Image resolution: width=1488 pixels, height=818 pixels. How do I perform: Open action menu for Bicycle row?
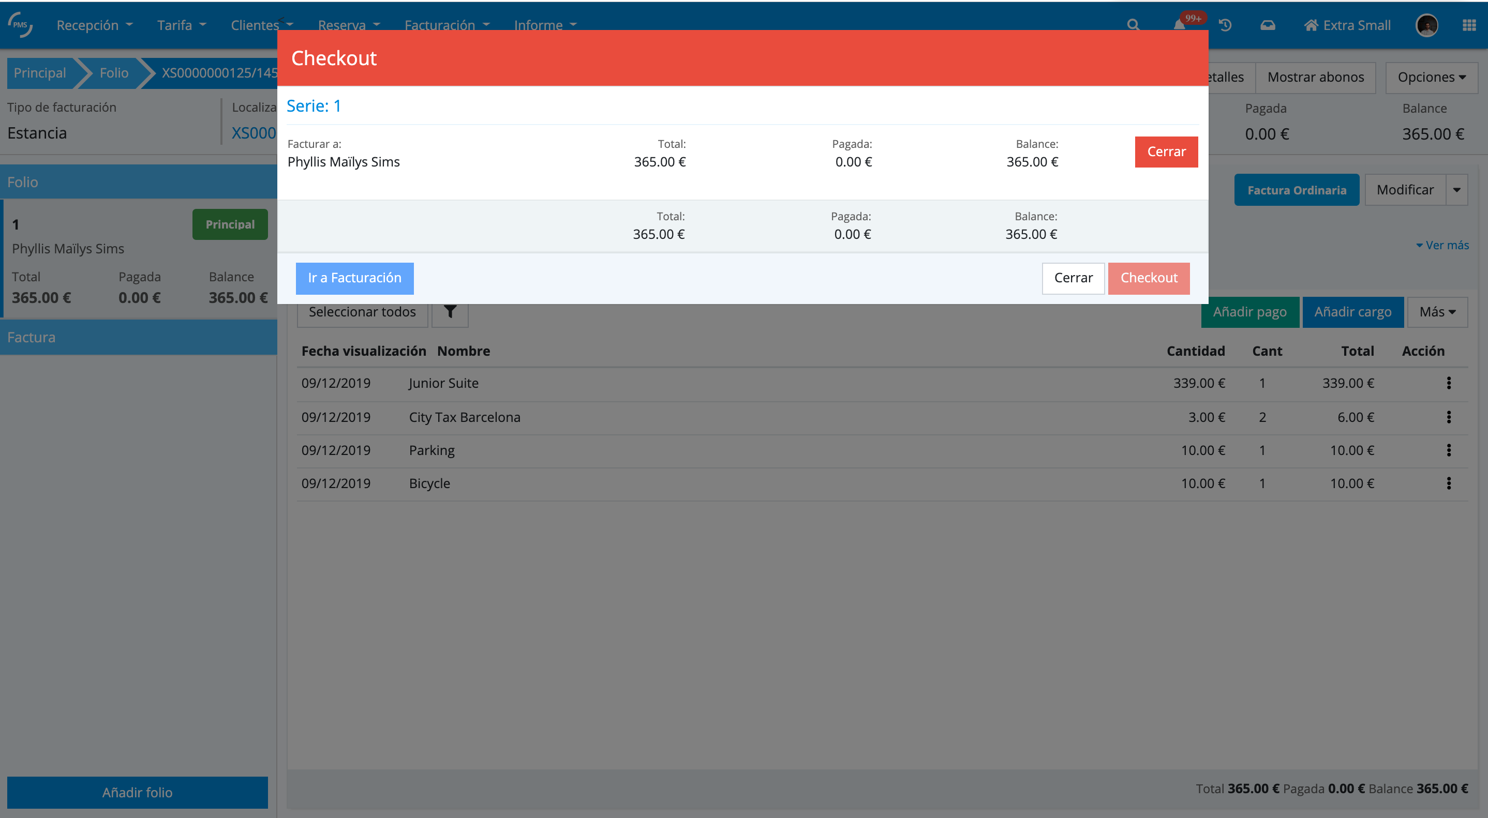point(1448,483)
